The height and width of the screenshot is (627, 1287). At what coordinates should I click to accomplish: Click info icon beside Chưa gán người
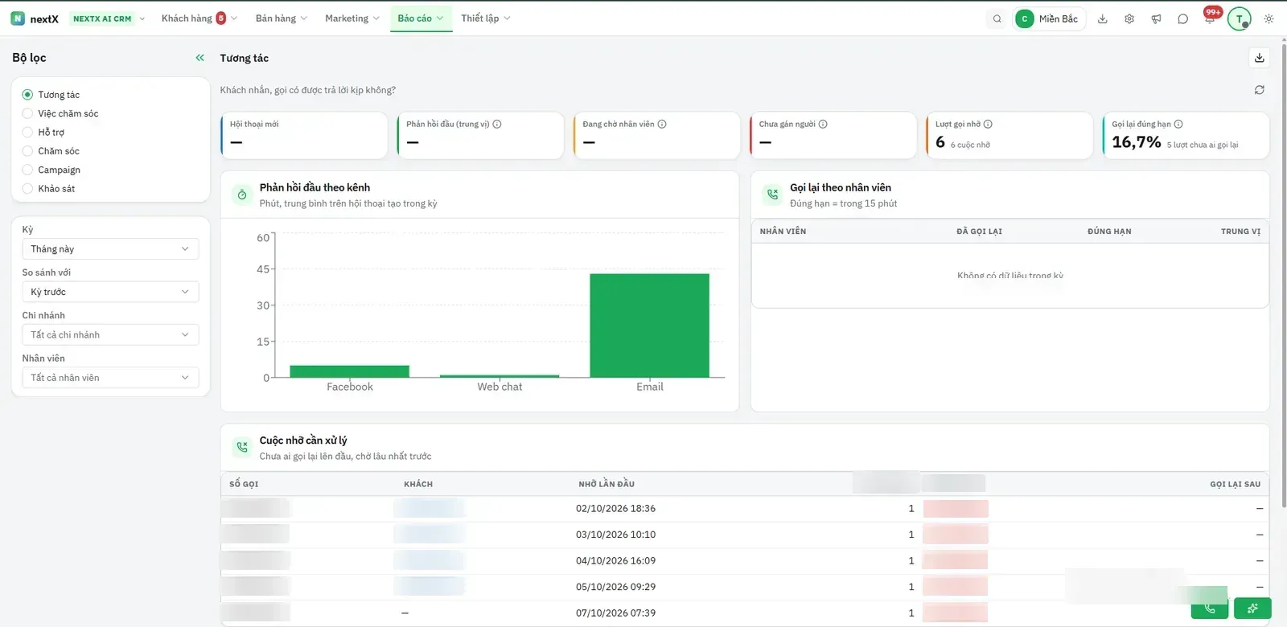[823, 124]
